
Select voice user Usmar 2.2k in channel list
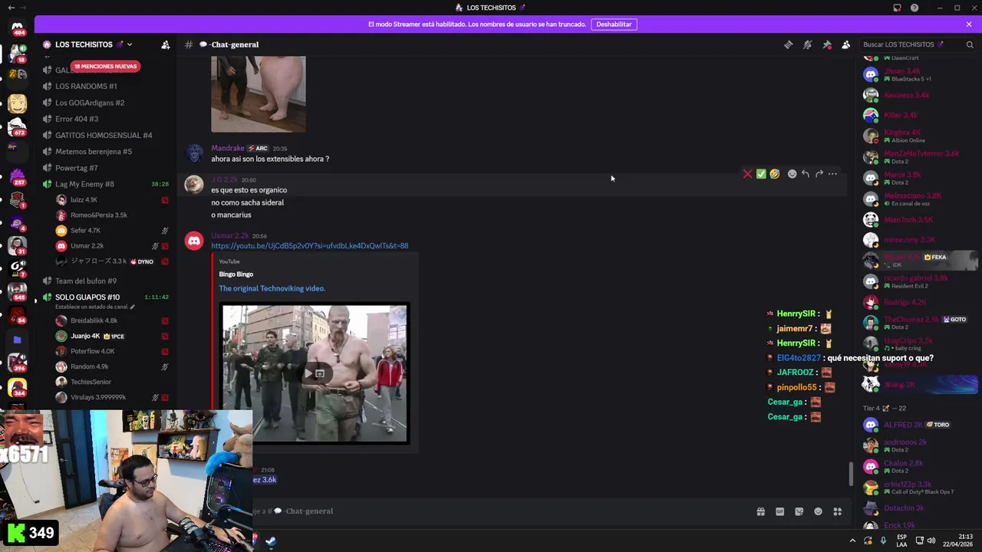(87, 245)
